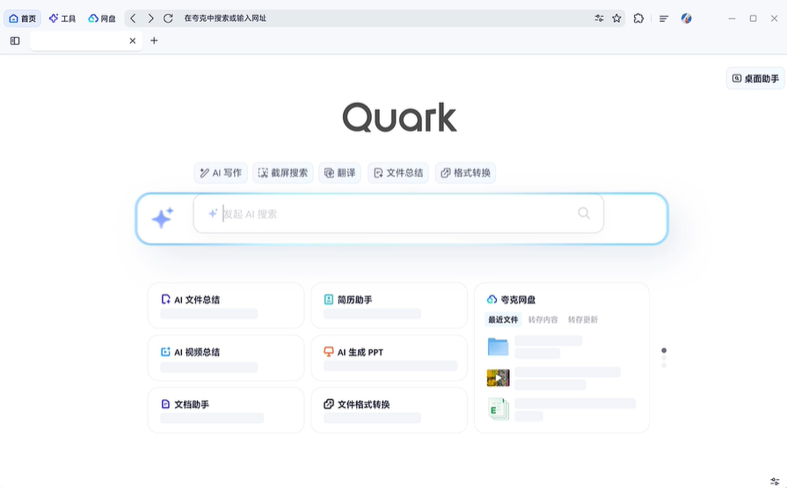Click the magnifier search icon
The height and width of the screenshot is (488, 787).
[x=584, y=214]
